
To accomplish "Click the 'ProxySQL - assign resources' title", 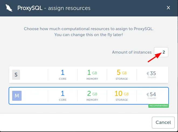I will click(54, 8).
